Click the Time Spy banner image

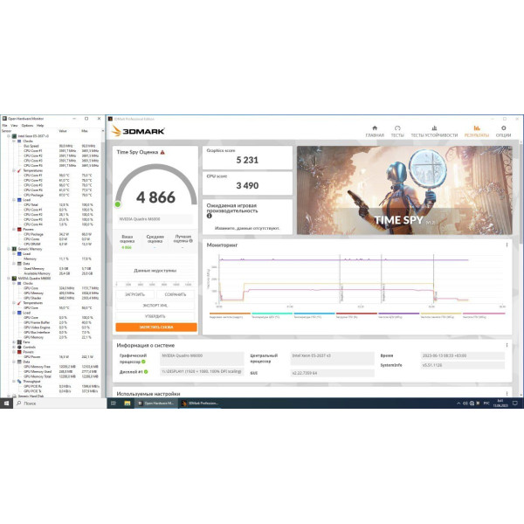(404, 190)
